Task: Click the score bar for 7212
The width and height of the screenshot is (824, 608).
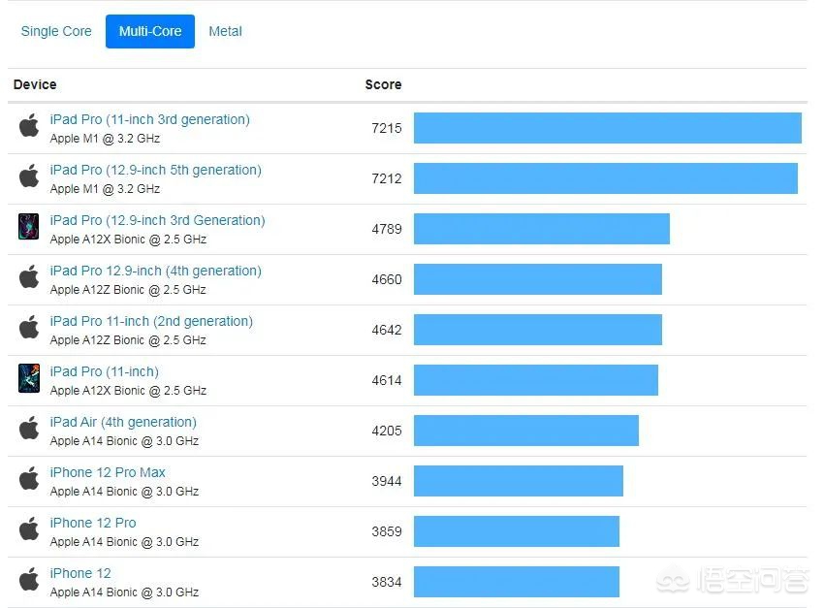Action: click(x=606, y=178)
